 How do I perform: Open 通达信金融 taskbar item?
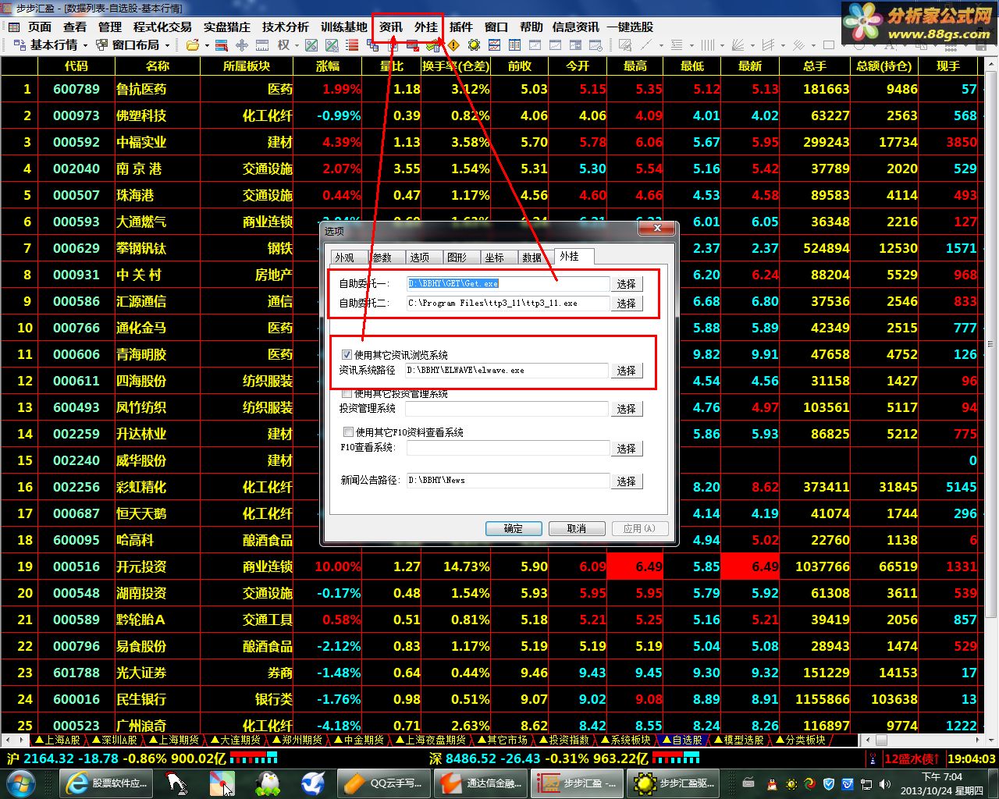pos(479,783)
